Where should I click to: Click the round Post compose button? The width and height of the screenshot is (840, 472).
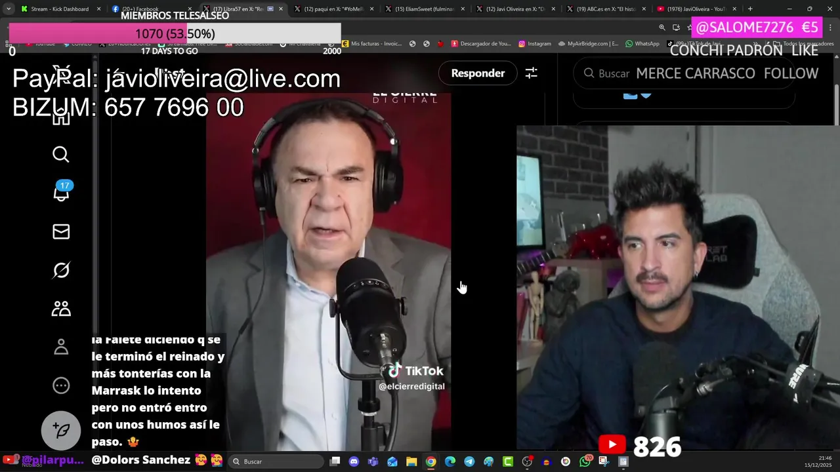(61, 430)
